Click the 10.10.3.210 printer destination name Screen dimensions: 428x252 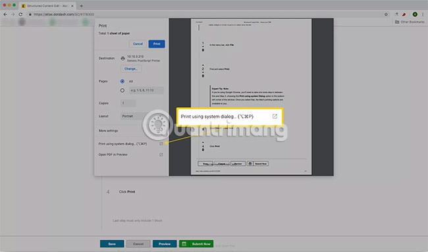136,57
